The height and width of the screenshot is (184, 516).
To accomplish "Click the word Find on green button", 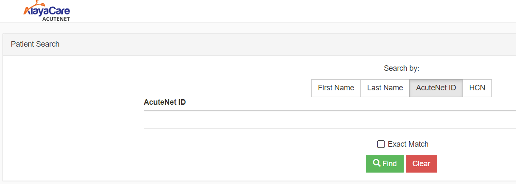I will tap(390, 164).
